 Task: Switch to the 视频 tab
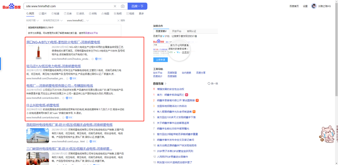(x=130, y=14)
